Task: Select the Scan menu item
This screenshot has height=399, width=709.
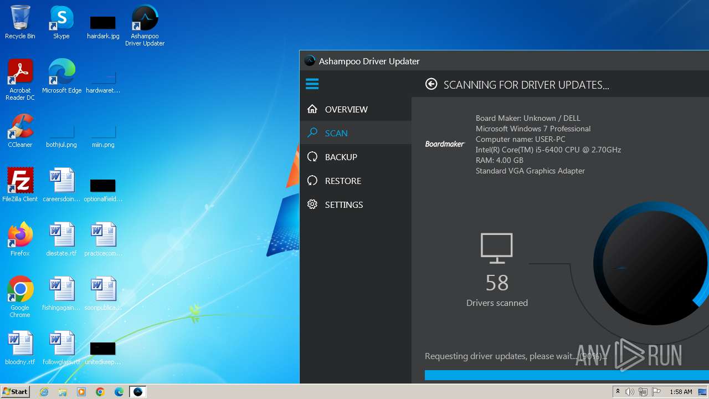Action: (356, 133)
